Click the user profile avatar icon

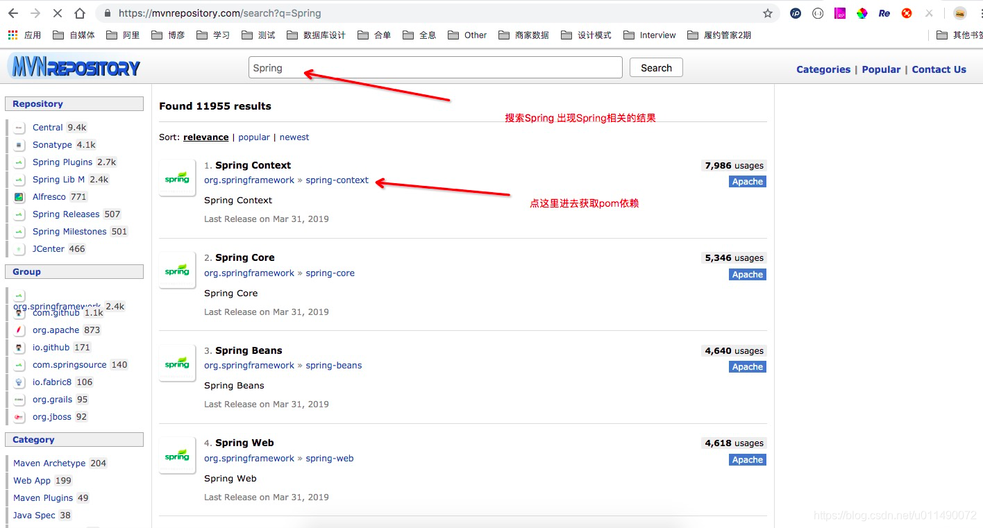[960, 13]
